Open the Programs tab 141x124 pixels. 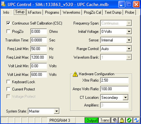pyautogui.click(x=52, y=12)
